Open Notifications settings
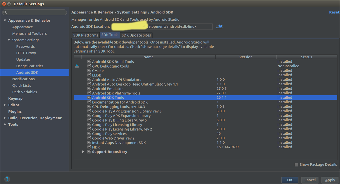This screenshot has height=184, width=340. coord(24,79)
